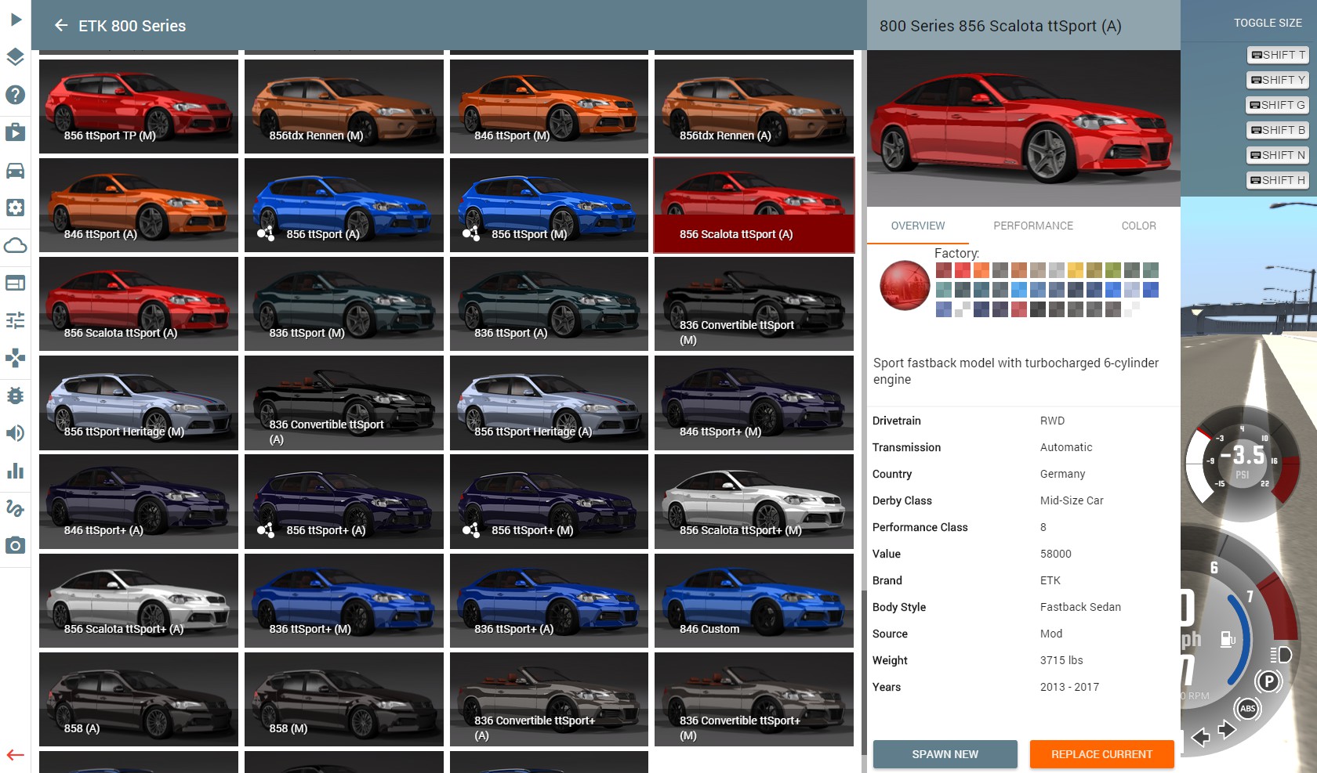Screen dimensions: 1317x773
Task: Switch to the PERFORMANCE tab
Action: [x=1033, y=226]
